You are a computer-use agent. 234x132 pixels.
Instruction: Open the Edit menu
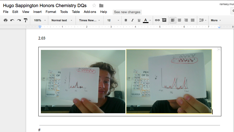pos(15,12)
